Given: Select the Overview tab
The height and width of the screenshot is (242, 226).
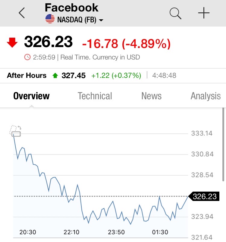Looking at the screenshot, I should (x=31, y=96).
